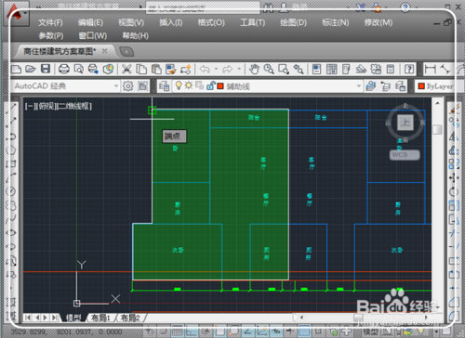
Task: Click the Layer Previous icon
Action: point(386,86)
